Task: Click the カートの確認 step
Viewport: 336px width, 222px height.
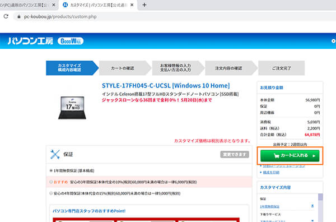Action: point(125,68)
